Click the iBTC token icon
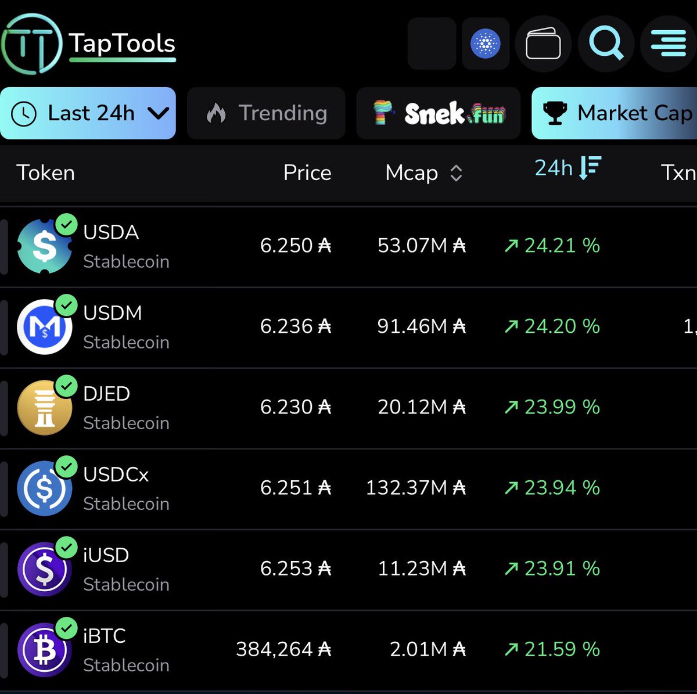This screenshot has height=694, width=697. [x=45, y=650]
